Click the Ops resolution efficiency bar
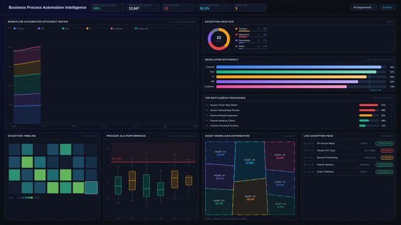Image resolution: width=401 pixels, height=225 pixels. click(x=296, y=72)
